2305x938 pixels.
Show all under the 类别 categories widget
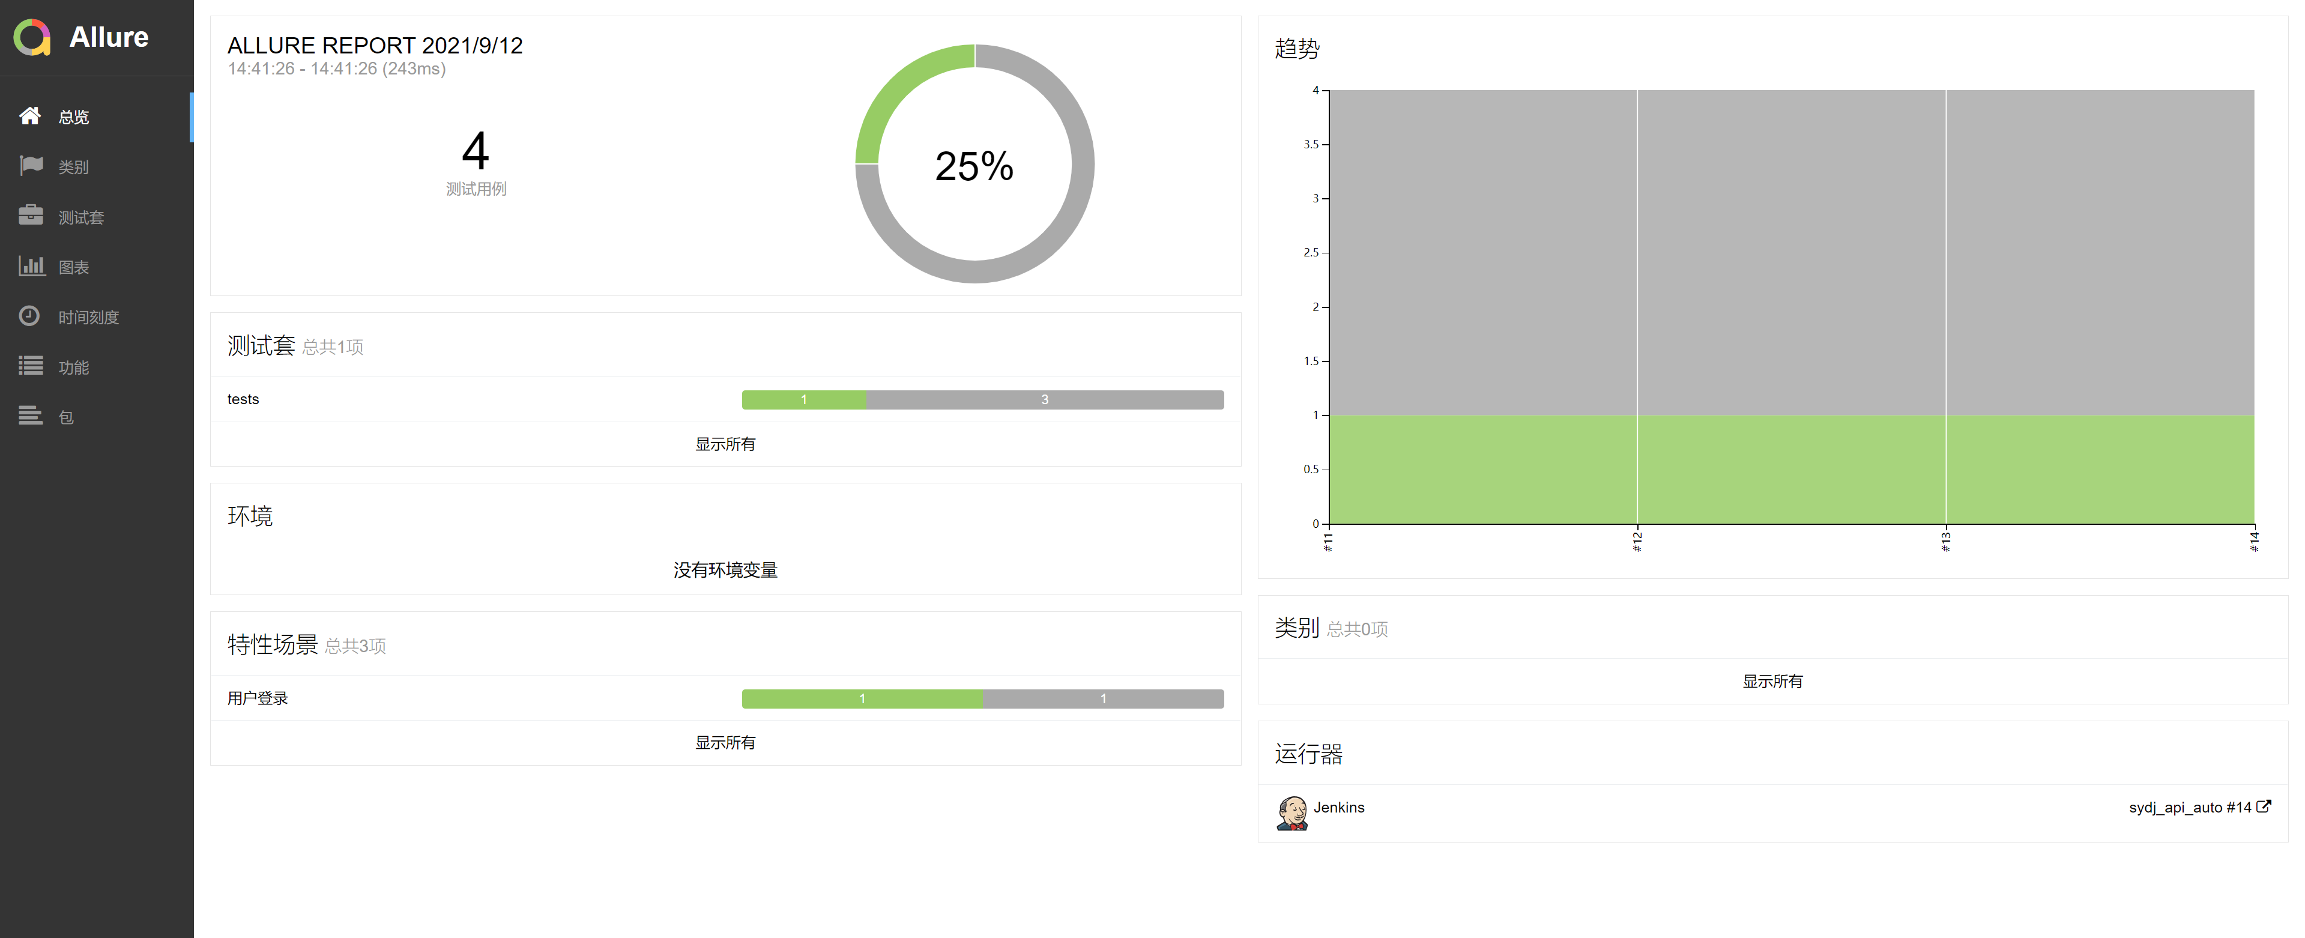(1772, 682)
